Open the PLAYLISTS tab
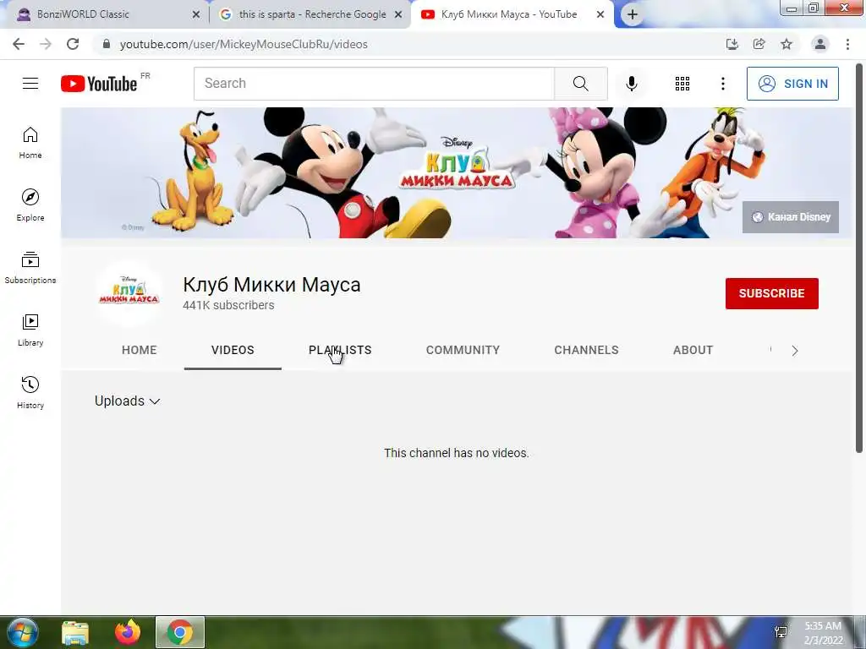The height and width of the screenshot is (649, 866). click(340, 350)
